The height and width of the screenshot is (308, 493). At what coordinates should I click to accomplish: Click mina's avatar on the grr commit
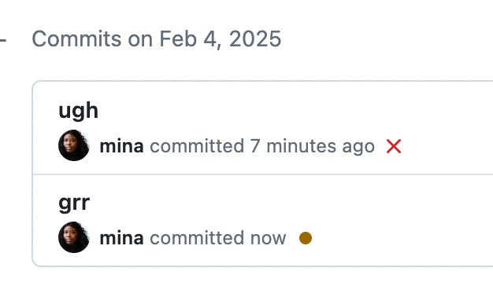74,237
